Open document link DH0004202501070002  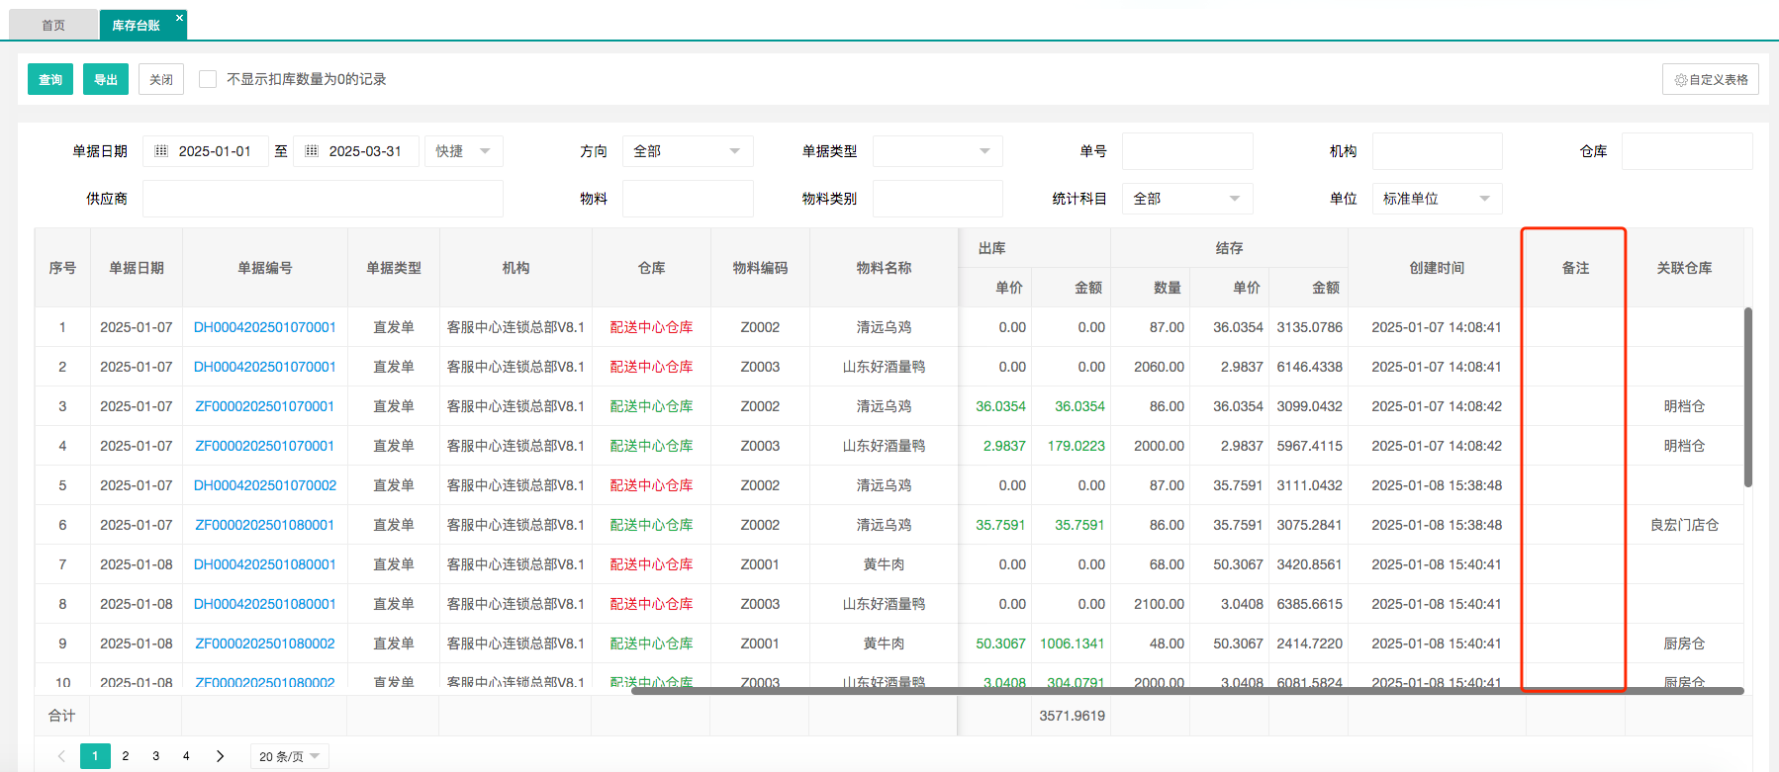point(264,485)
